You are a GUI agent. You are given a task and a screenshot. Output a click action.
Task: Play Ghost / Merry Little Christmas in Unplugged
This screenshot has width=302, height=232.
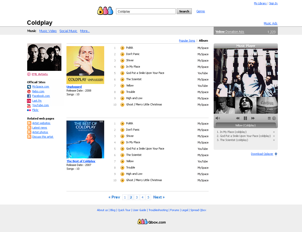122,105
